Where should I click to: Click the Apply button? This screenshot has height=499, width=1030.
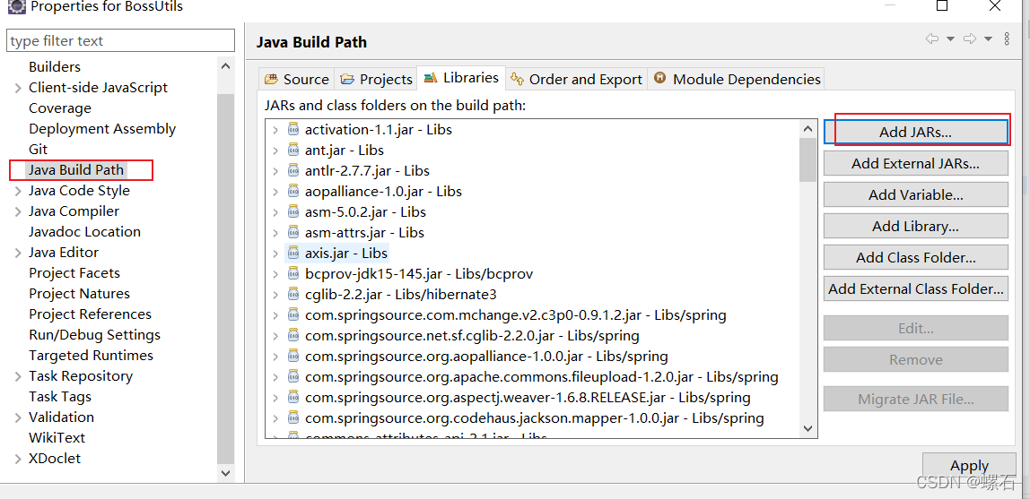(x=969, y=466)
